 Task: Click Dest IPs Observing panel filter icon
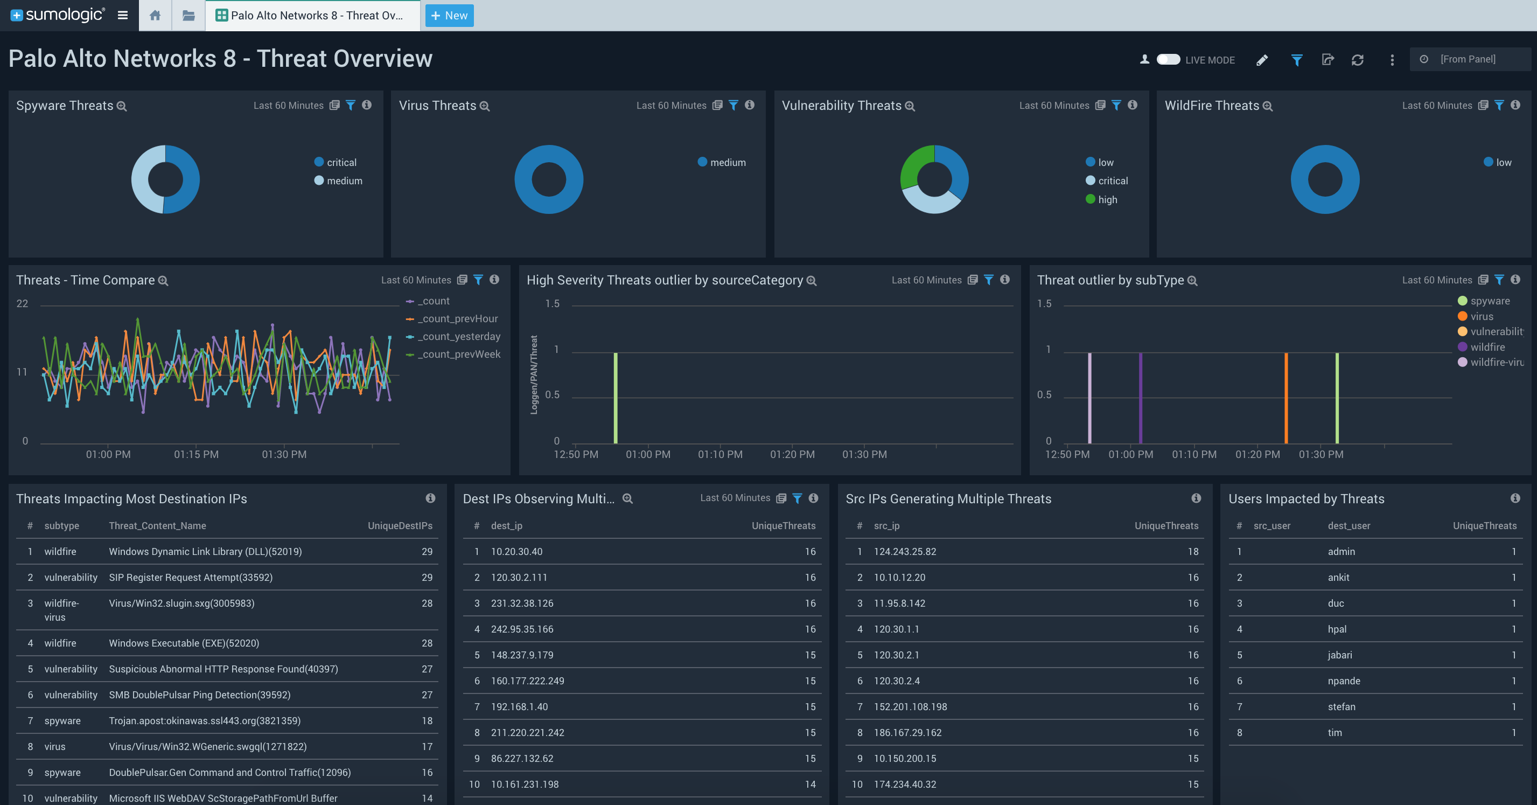click(x=797, y=498)
